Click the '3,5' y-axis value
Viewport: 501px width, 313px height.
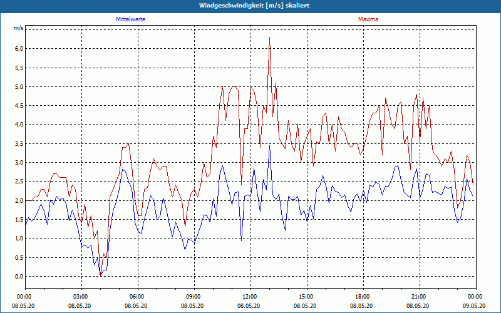[x=19, y=143]
